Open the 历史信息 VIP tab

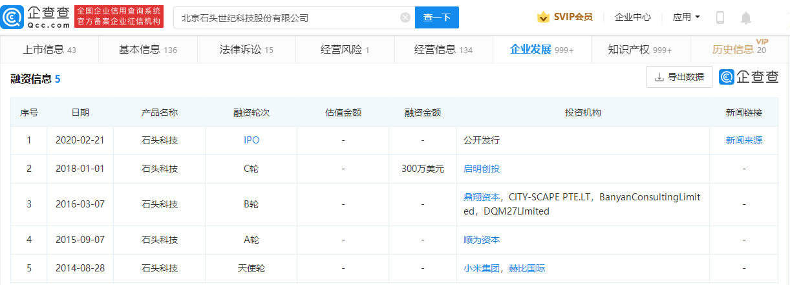(x=740, y=49)
